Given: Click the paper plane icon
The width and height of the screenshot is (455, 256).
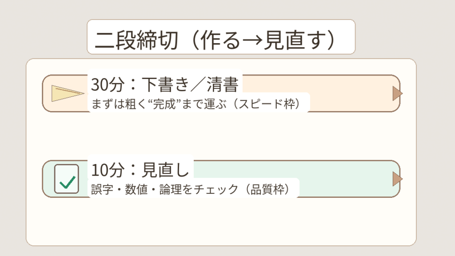Looking at the screenshot, I should [67, 93].
